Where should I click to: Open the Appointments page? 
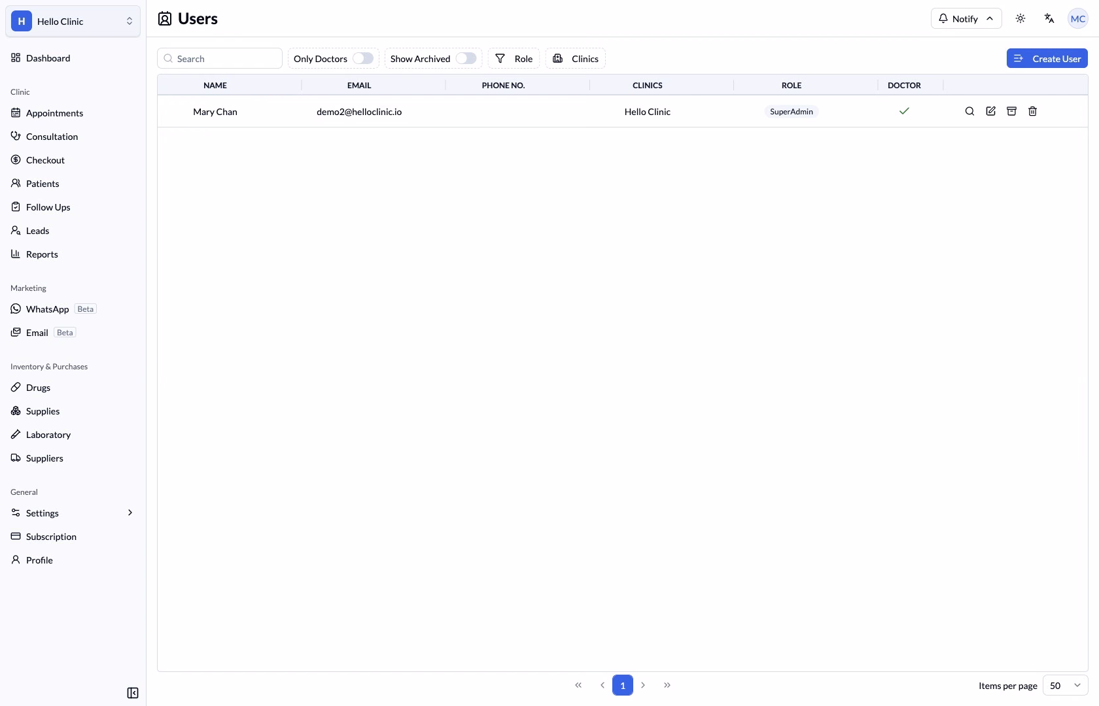(73, 113)
